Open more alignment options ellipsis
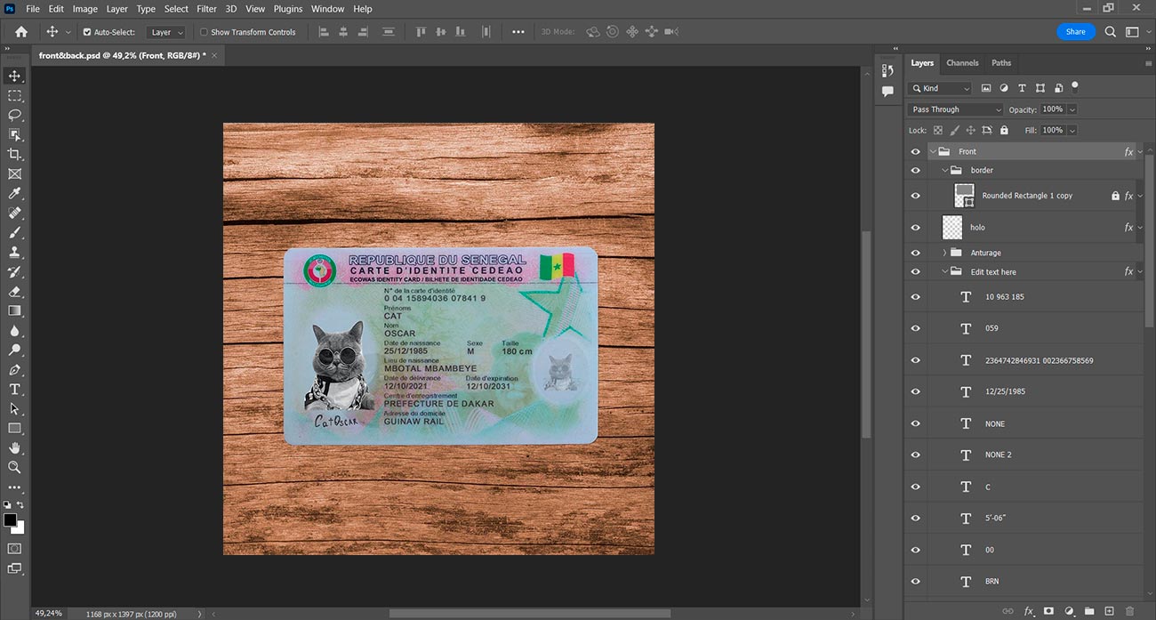Viewport: 1156px width, 620px height. click(518, 32)
